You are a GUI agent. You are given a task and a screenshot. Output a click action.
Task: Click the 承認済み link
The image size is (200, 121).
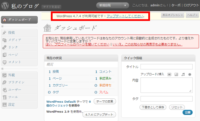pos(105,79)
